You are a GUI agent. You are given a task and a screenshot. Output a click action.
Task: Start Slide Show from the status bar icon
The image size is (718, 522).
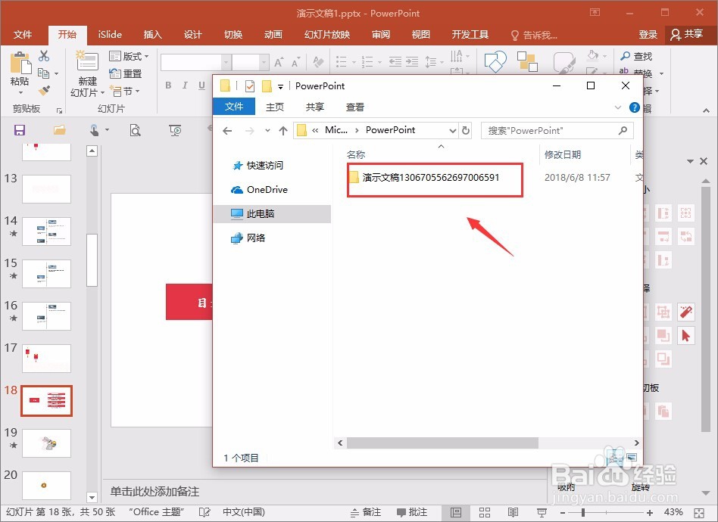542,512
